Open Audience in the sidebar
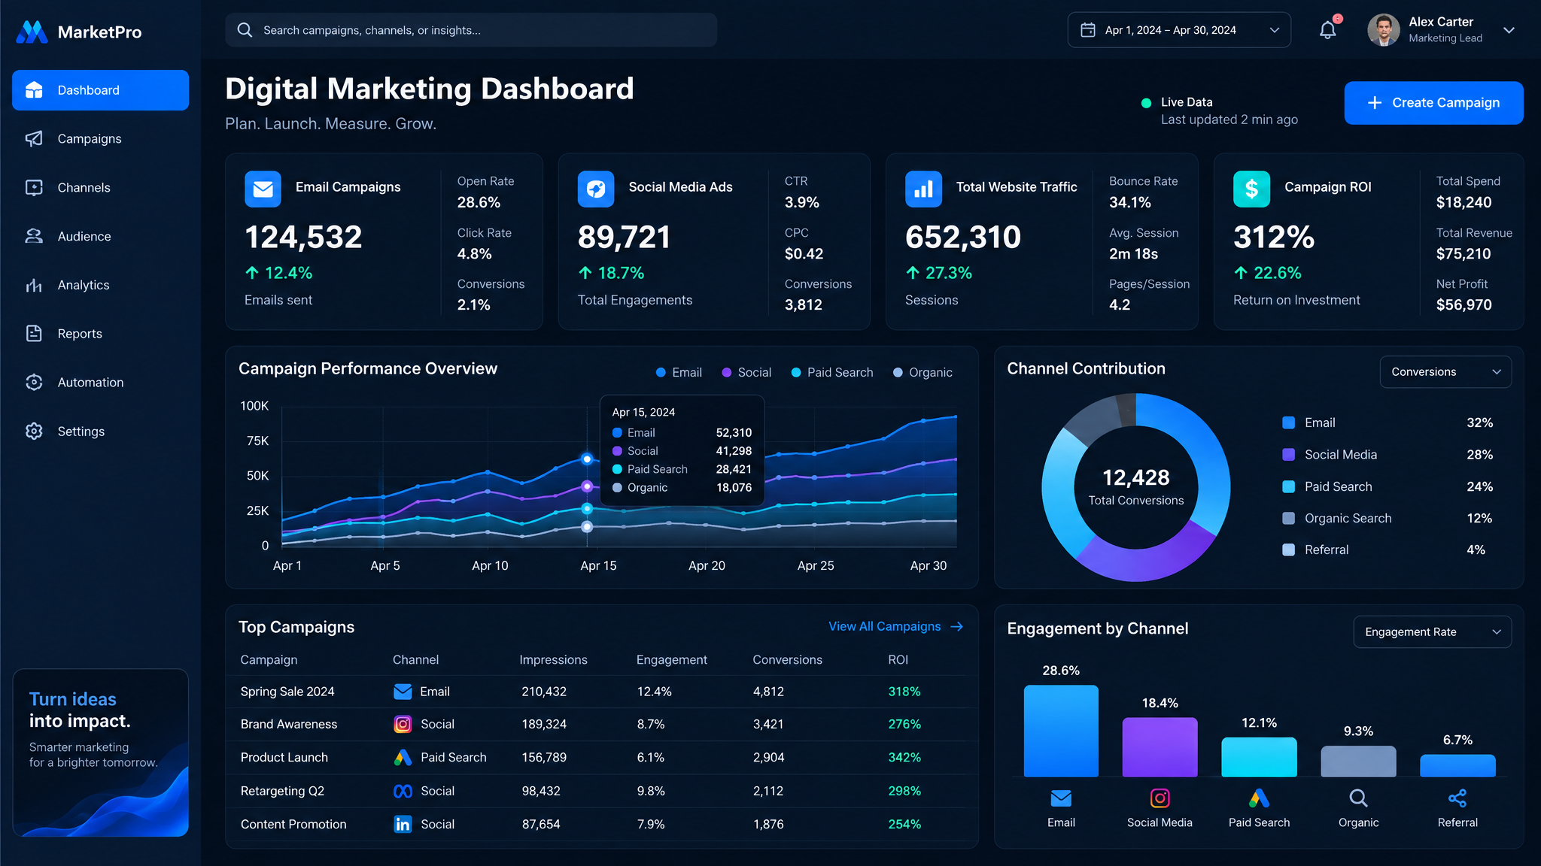1541x866 pixels. click(x=101, y=236)
